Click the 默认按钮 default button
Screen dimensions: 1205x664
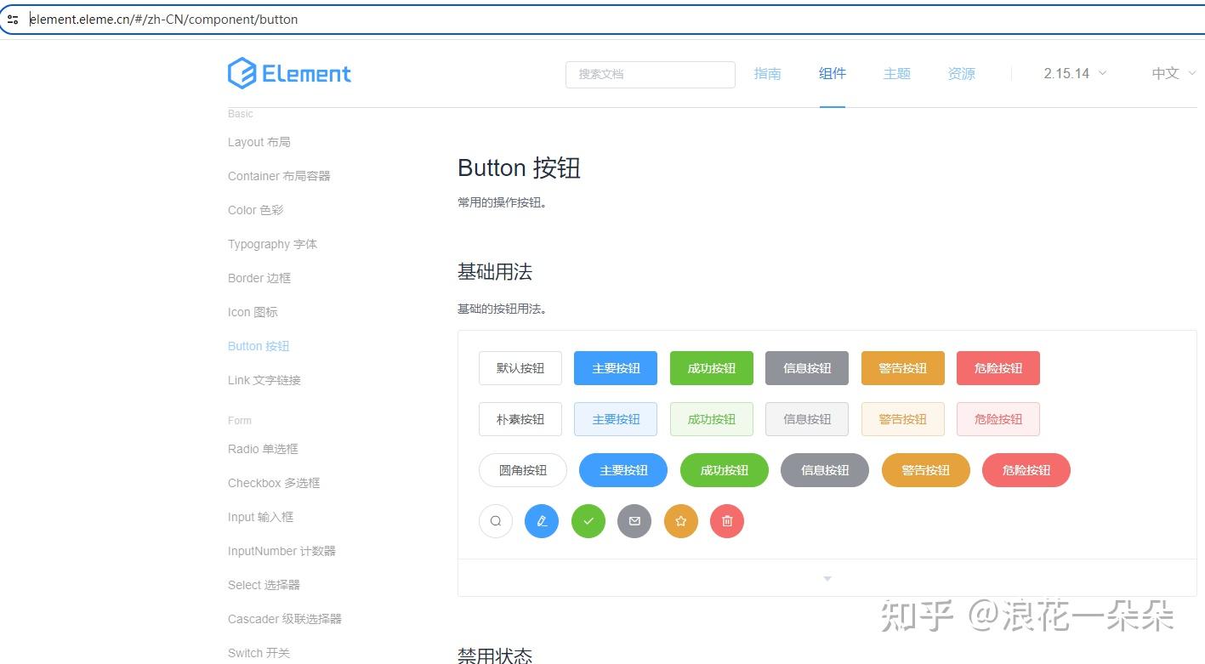520,367
